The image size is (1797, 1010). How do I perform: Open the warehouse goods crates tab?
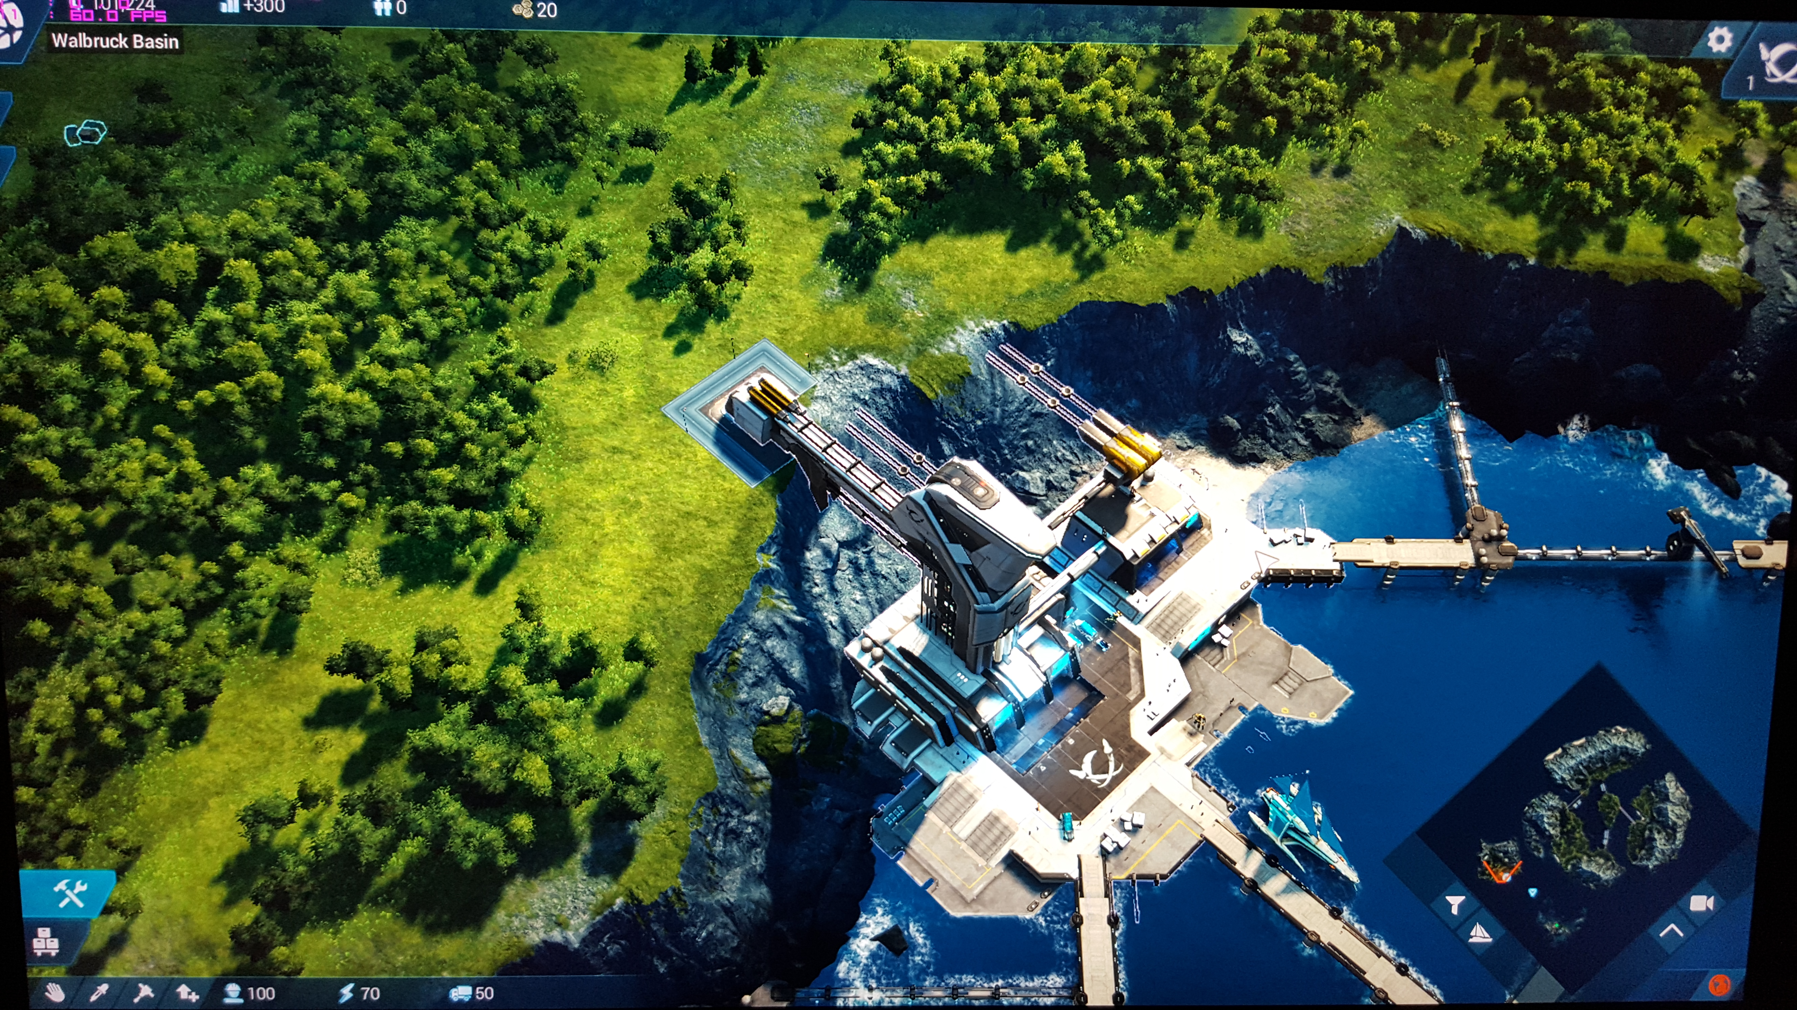[47, 942]
